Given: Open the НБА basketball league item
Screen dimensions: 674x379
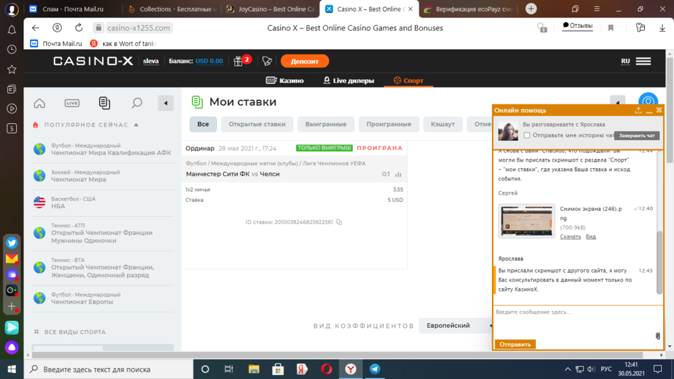Looking at the screenshot, I should [x=58, y=206].
